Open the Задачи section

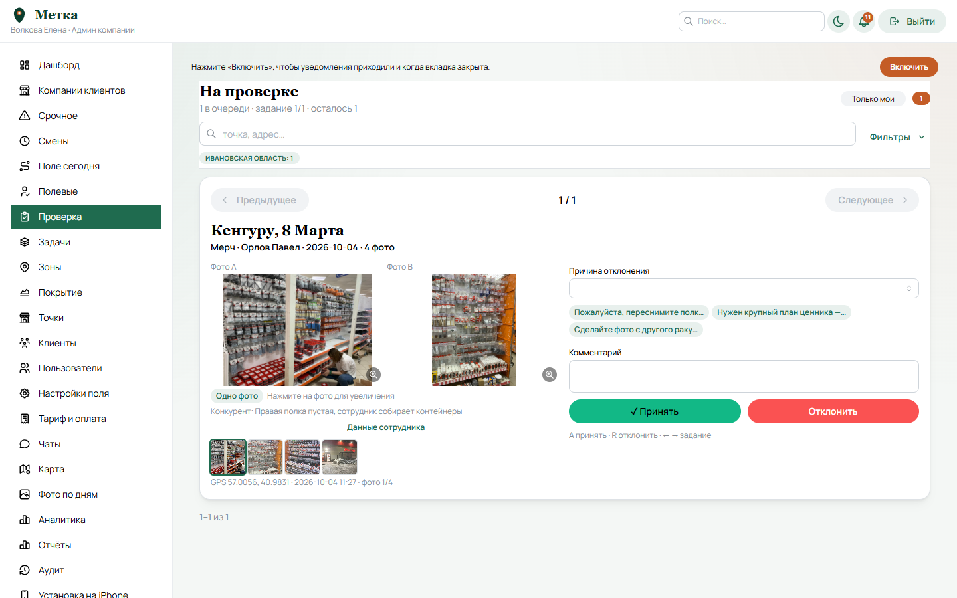[86, 242]
